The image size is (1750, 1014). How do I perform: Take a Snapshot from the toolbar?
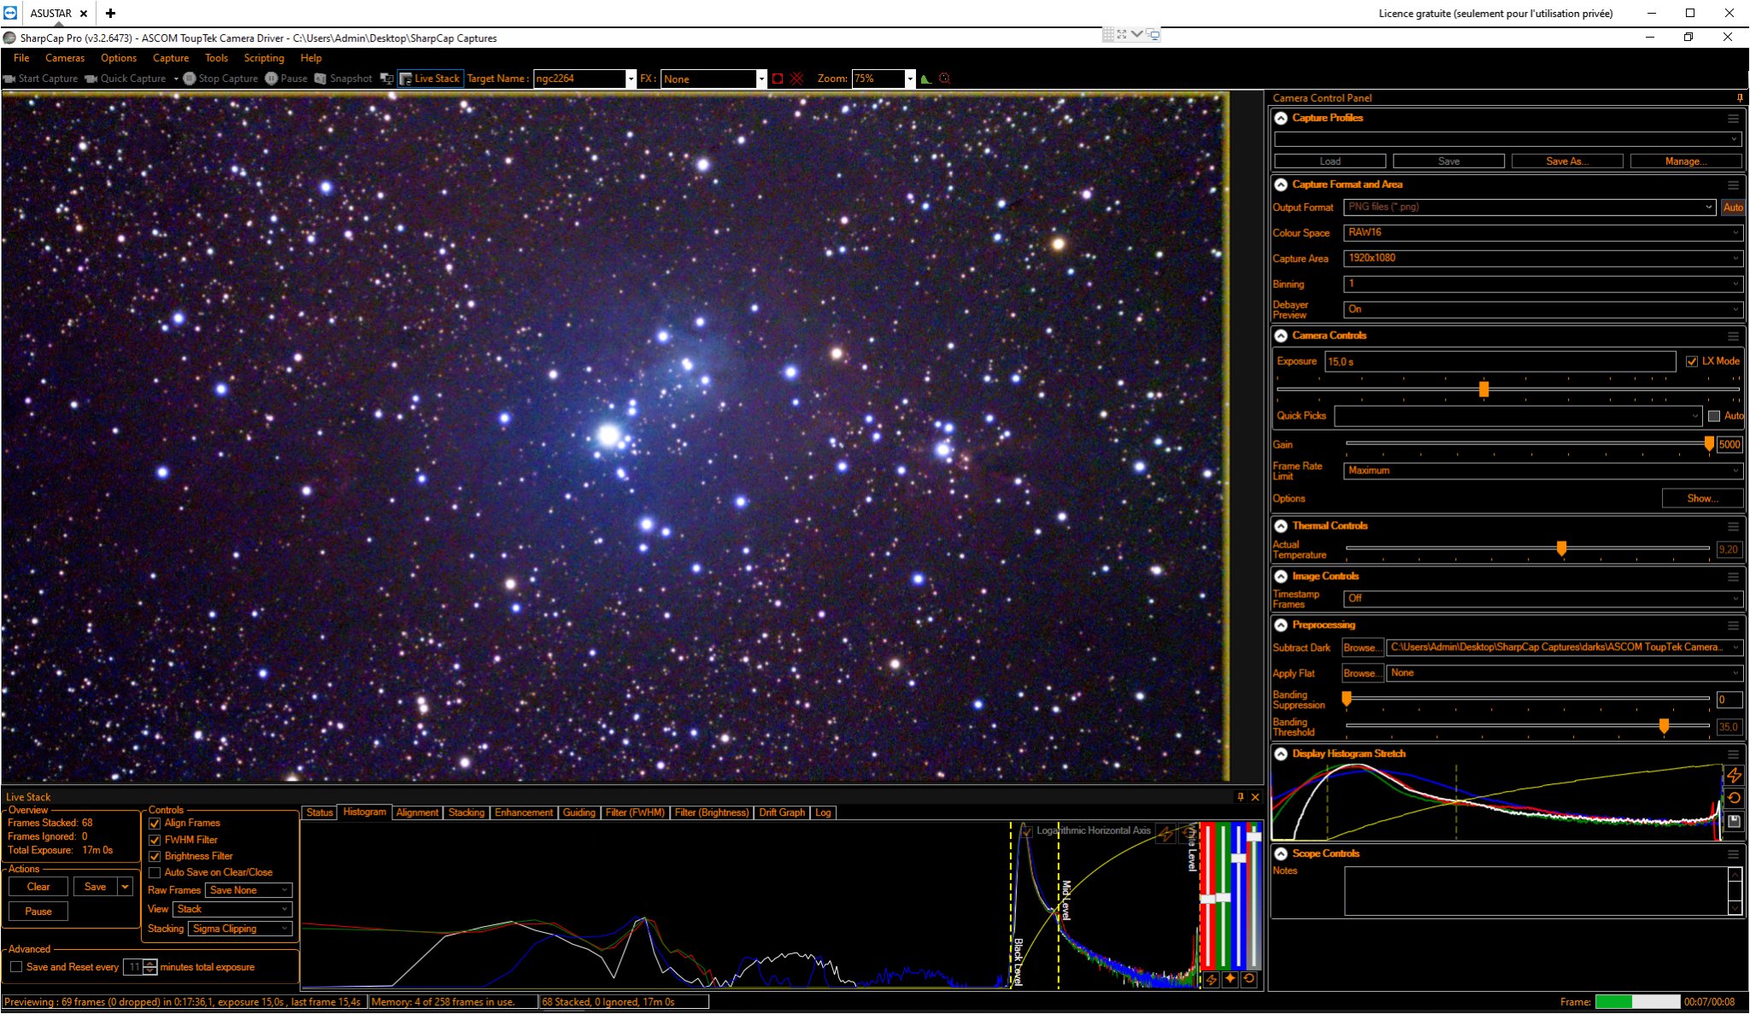coord(343,79)
